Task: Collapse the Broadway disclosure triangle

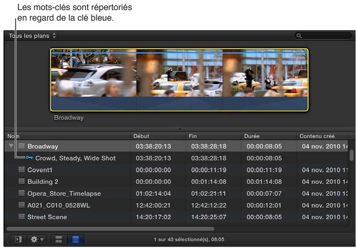Action: [11, 146]
